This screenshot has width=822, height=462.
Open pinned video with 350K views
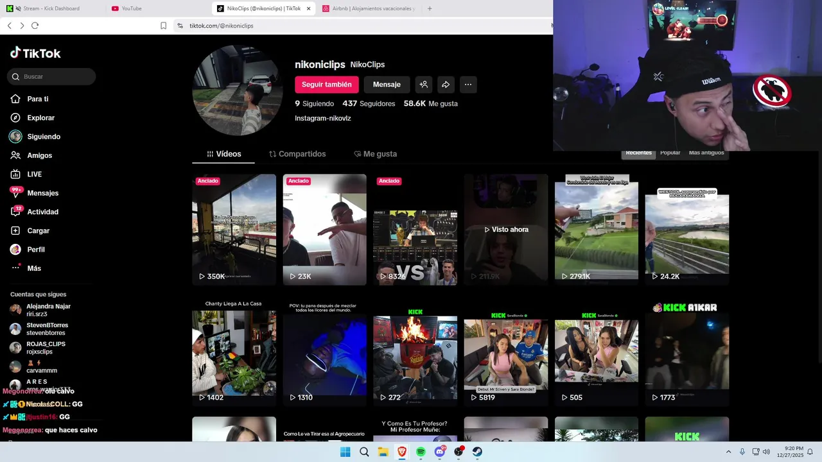point(234,230)
